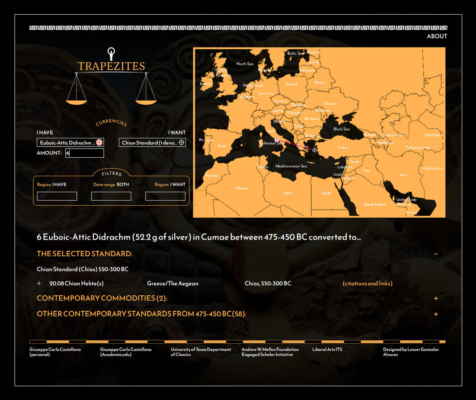The image size is (476, 400).
Task: Open the Date range BOTH filter box
Action: (111, 196)
